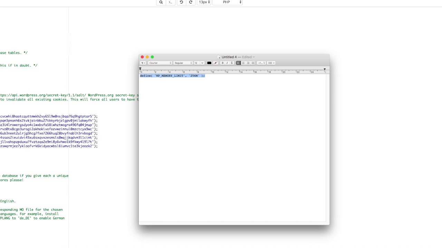Click salt line ending '4l9l7t');'

[x=49, y=142]
